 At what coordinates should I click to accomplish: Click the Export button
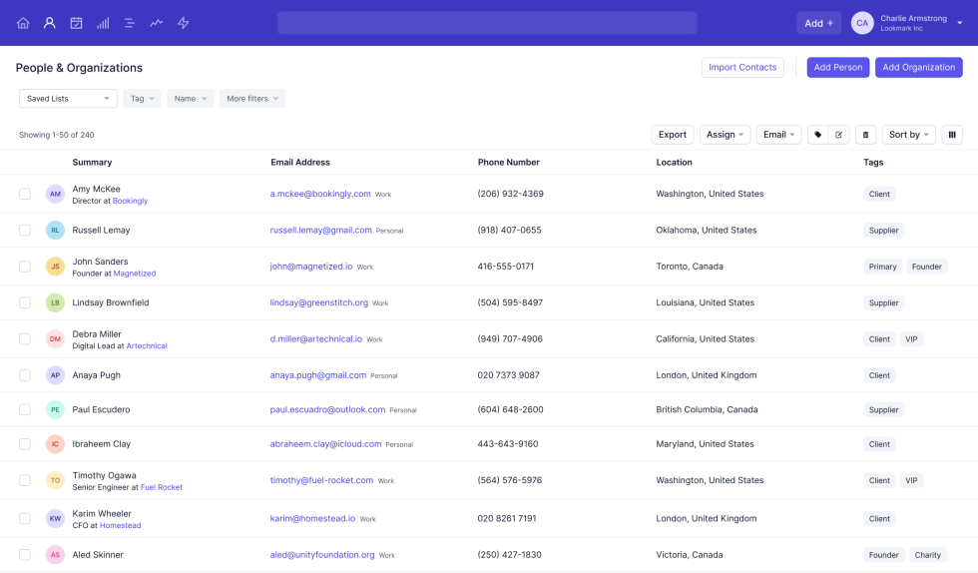[673, 135]
